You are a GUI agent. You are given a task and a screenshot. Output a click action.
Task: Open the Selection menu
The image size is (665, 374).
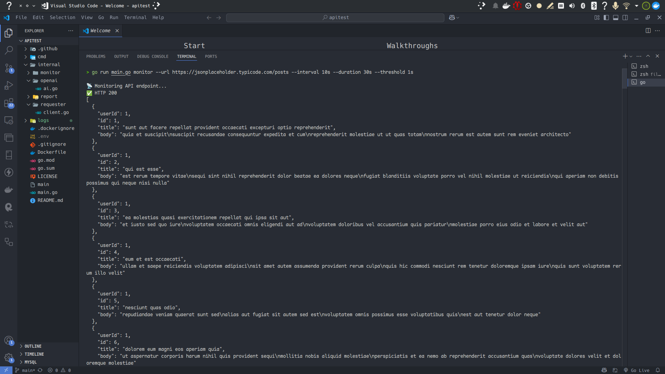(62, 17)
